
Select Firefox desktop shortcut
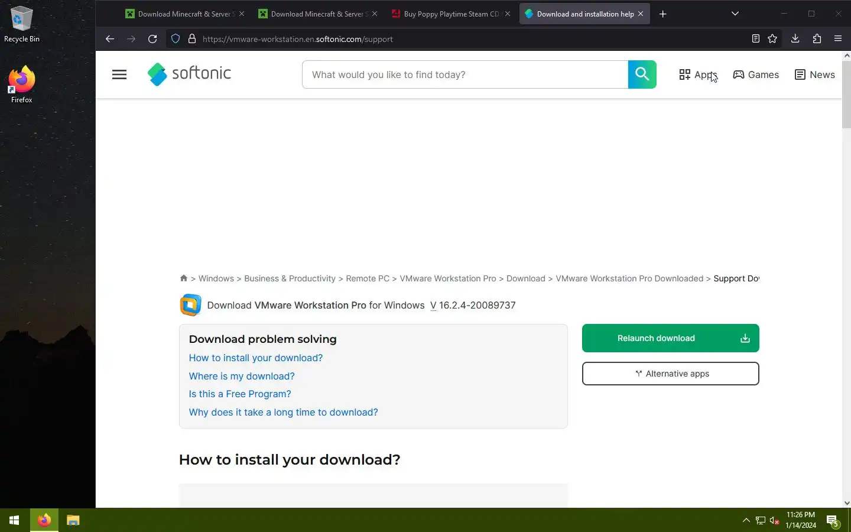coord(22,85)
